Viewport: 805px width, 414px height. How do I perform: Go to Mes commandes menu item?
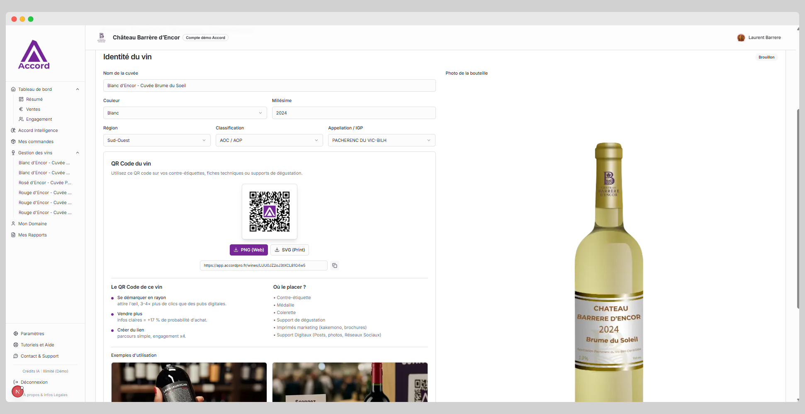(36, 141)
